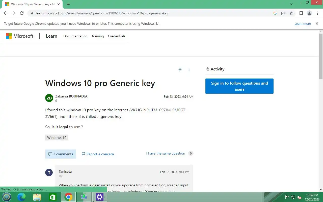Click I have the same question
The height and width of the screenshot is (202, 323).
166,153
